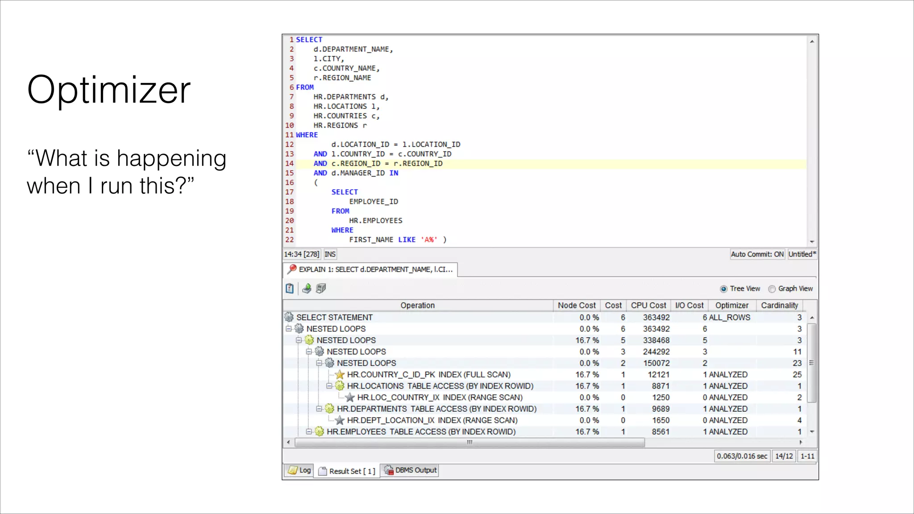The width and height of the screenshot is (914, 514).
Task: Click the 14:34 [278] cursor position indicator
Action: [x=302, y=254]
